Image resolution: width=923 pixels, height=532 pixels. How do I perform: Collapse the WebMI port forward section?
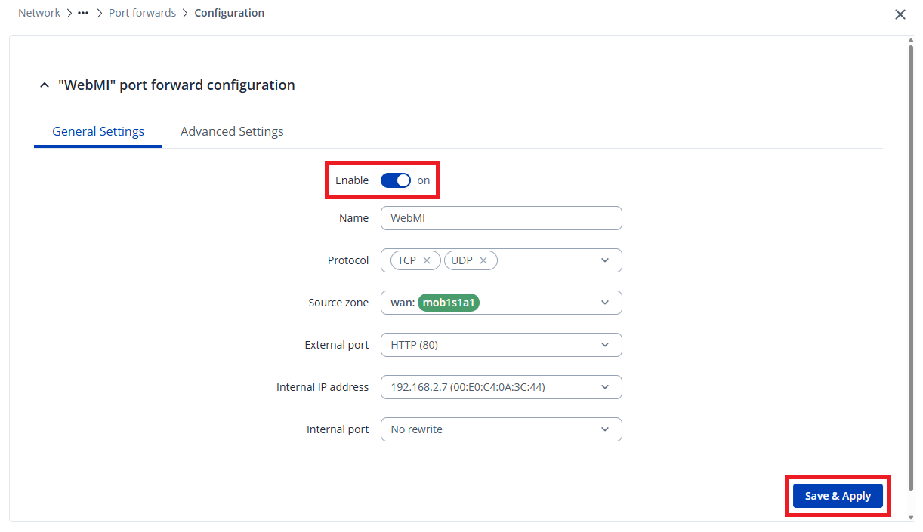43,86
